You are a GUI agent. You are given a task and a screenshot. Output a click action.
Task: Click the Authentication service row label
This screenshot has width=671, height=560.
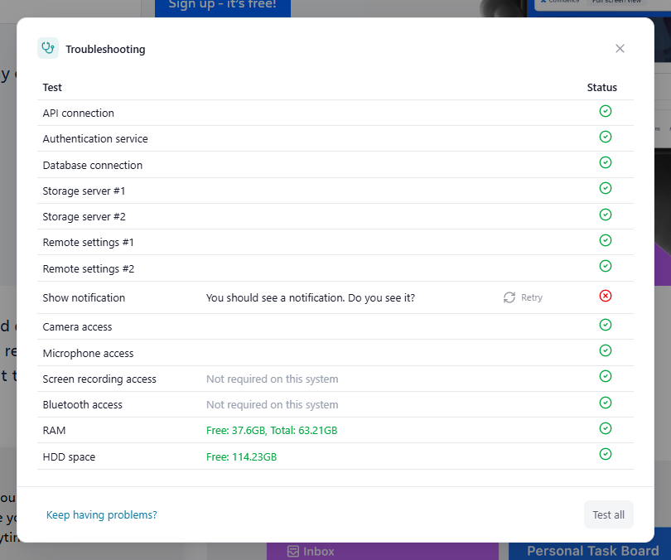tap(95, 138)
